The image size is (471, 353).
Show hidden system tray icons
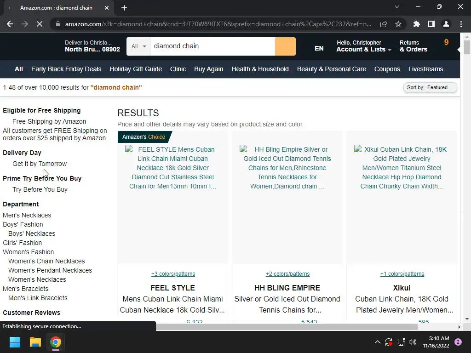click(378, 342)
